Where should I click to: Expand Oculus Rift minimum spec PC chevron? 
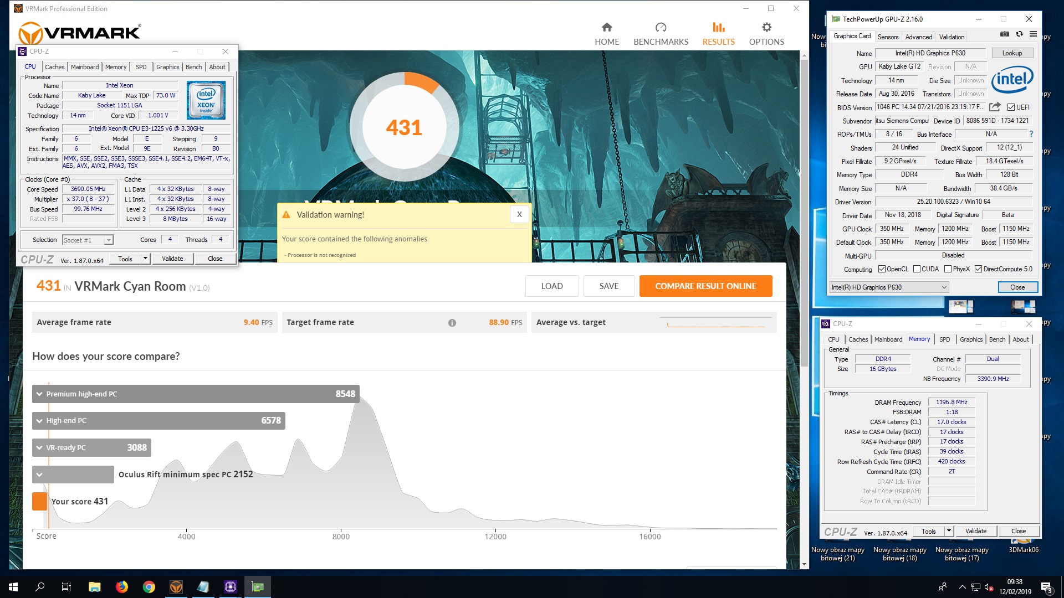(x=39, y=475)
